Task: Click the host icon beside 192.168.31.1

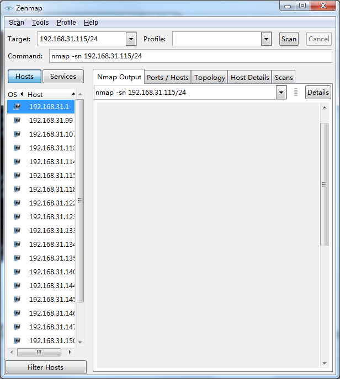Action: click(17, 107)
